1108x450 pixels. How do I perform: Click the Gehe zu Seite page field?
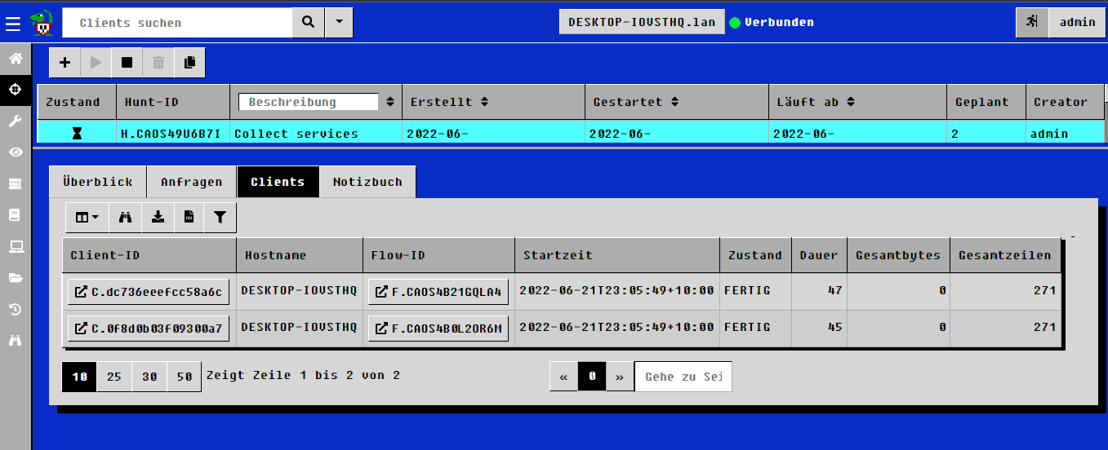click(x=683, y=377)
